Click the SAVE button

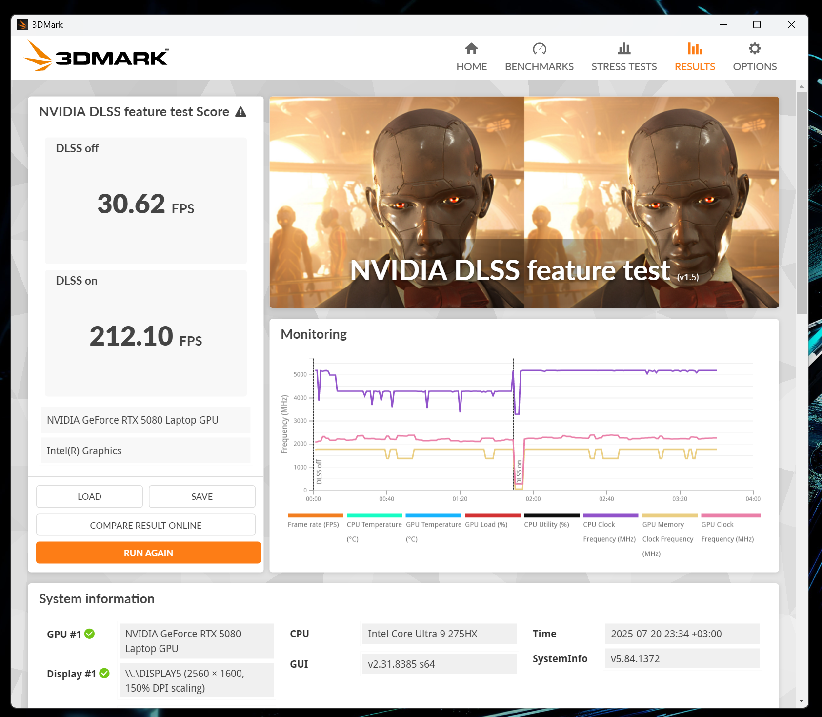(x=202, y=496)
